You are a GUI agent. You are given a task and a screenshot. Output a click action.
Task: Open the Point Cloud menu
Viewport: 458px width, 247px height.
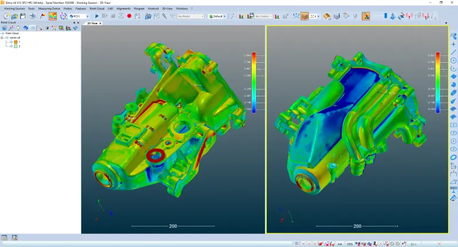[97, 9]
